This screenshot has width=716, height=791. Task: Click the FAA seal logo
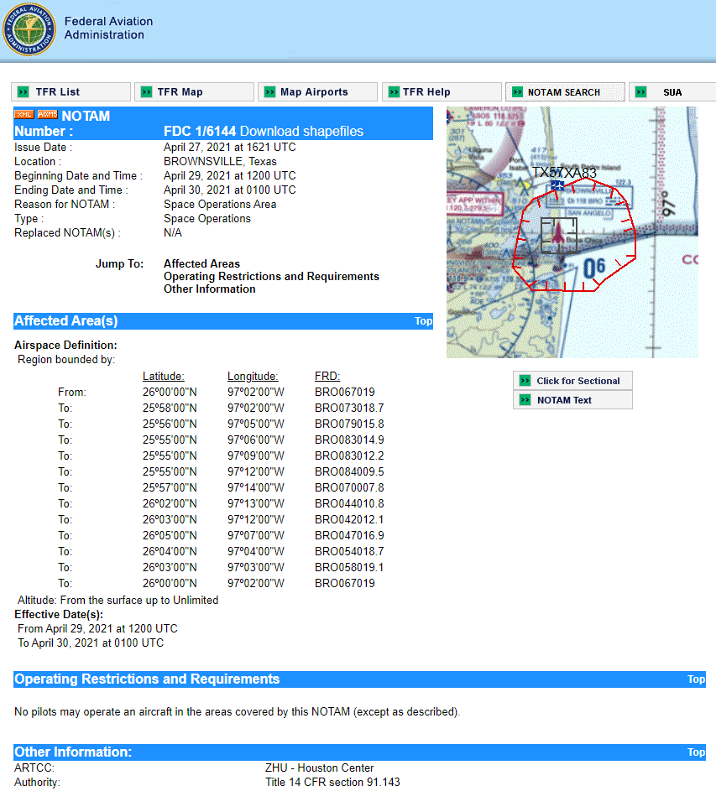click(x=29, y=29)
